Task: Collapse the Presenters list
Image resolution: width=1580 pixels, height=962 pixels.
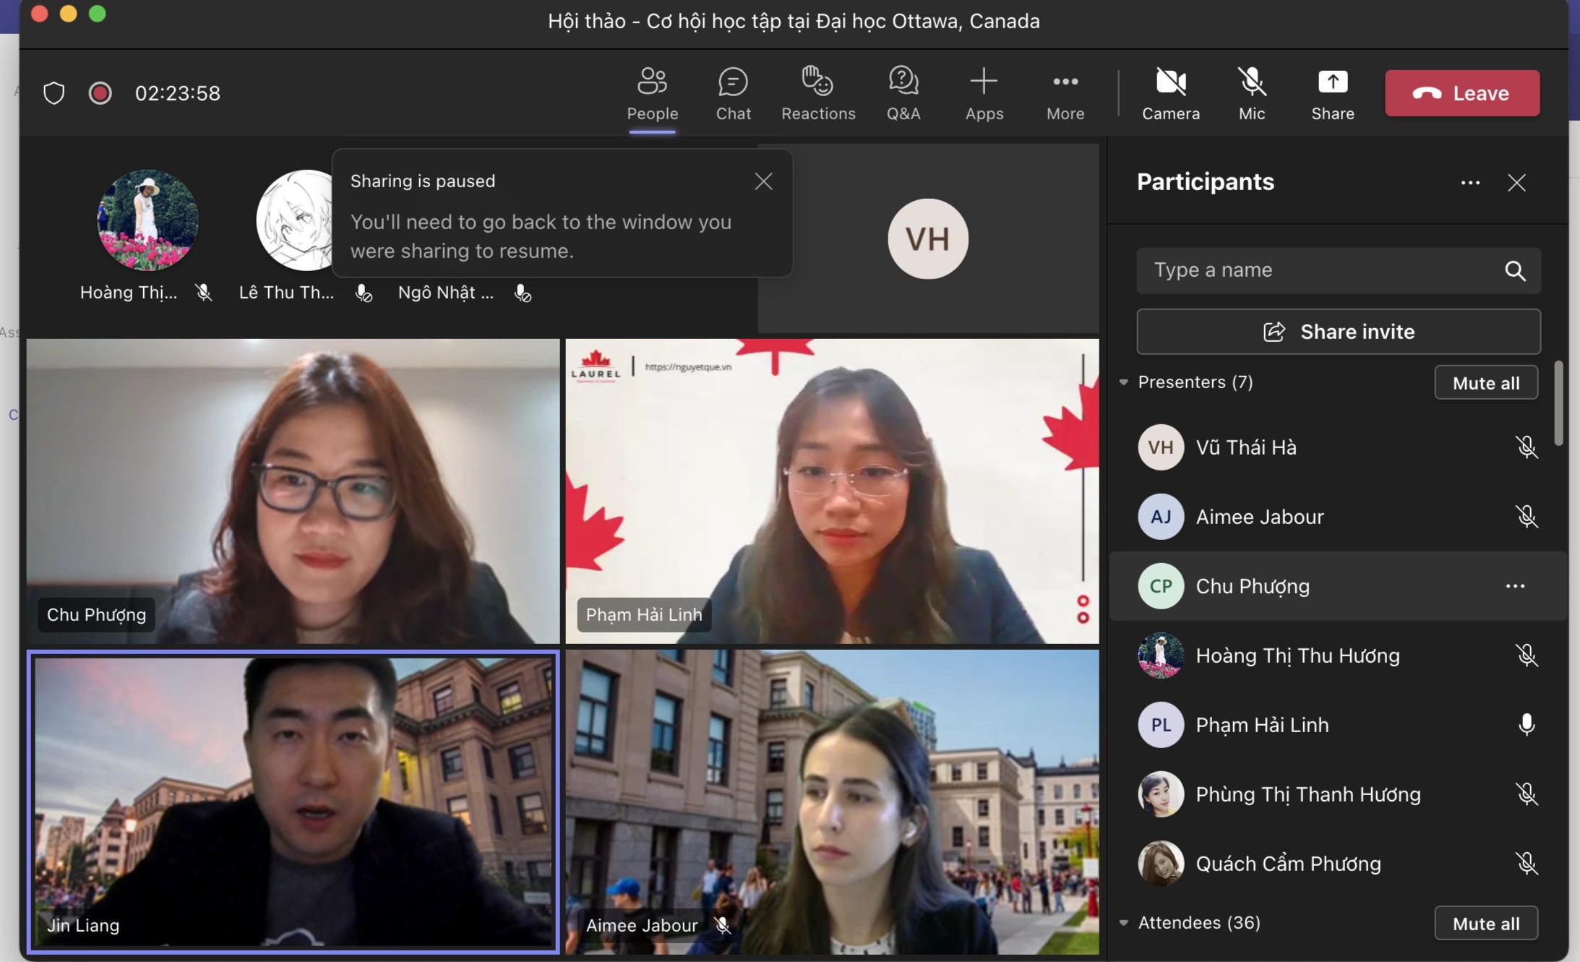Action: [x=1124, y=382]
